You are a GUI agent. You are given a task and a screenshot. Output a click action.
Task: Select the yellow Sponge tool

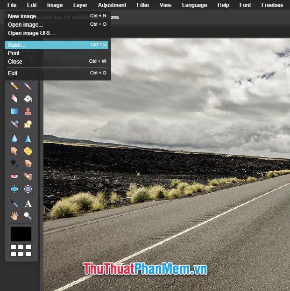click(x=28, y=151)
